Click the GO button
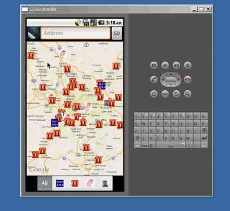 pos(117,33)
